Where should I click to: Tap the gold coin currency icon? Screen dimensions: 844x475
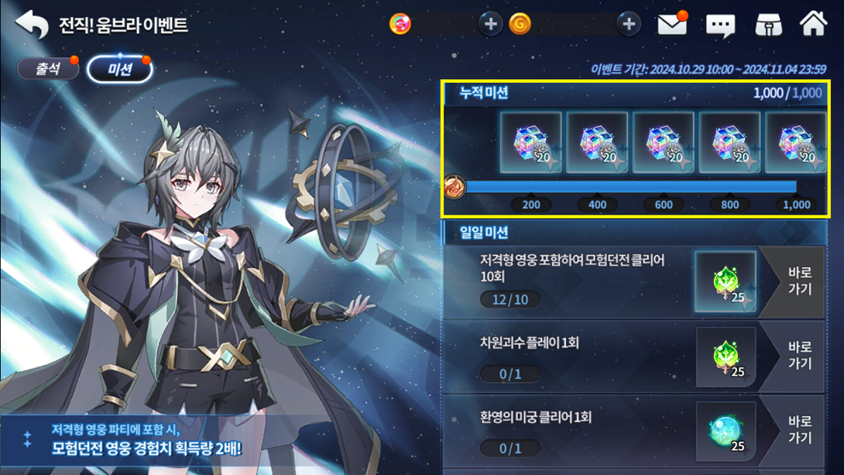[520, 24]
